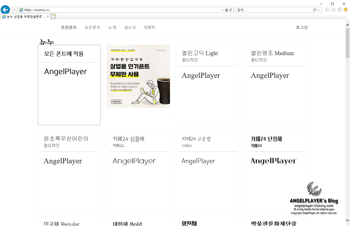Screen dimensions: 350x226
Task: Open the 이벤트 menu item
Action: click(x=149, y=27)
